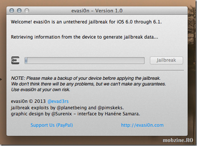
Task: Minimize the evasi0n window
Action: 19,11
